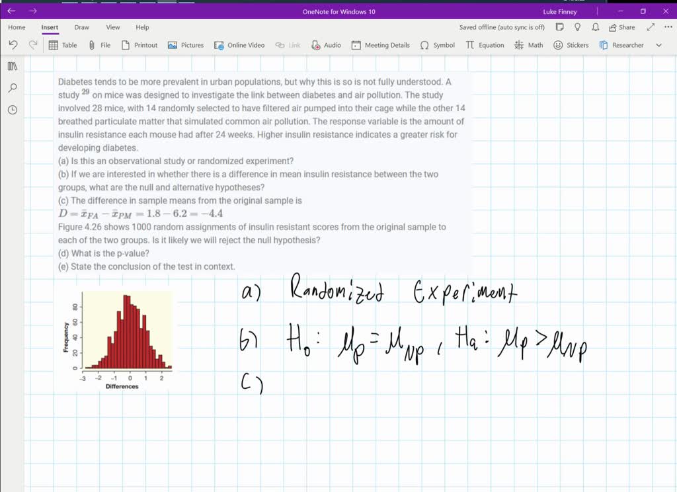
Task: Open search from the left sidebar
Action: [x=12, y=88]
